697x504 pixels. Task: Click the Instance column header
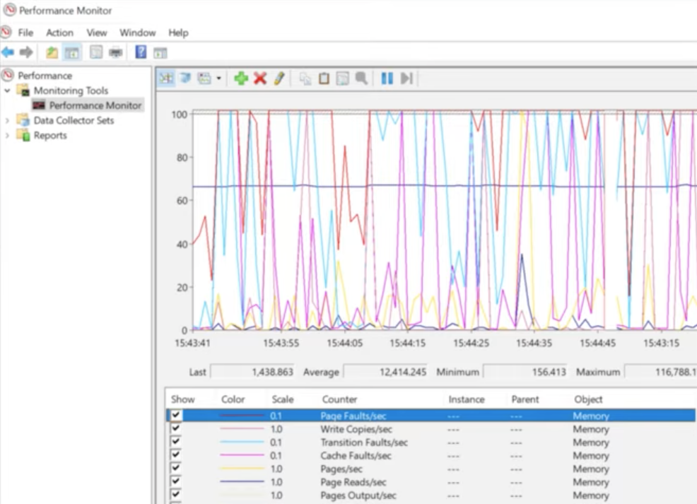pos(467,399)
